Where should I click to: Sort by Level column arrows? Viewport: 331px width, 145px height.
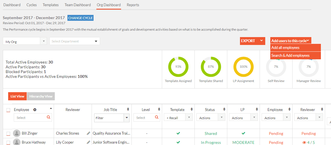coord(159,109)
